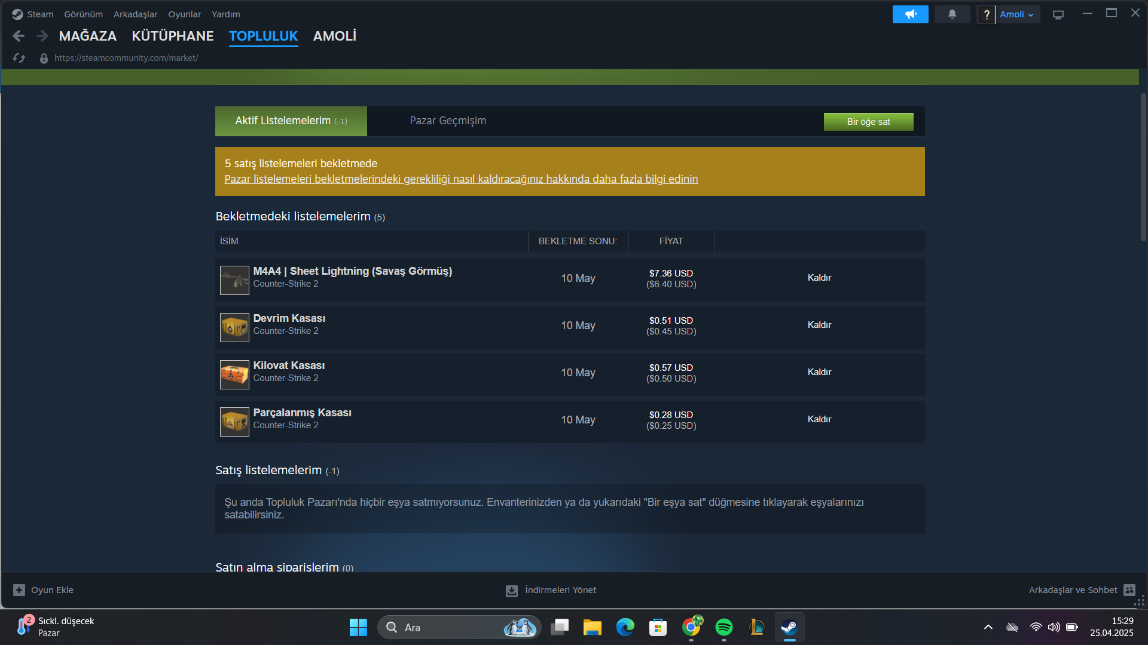Click the page vertical scrollbar
The height and width of the screenshot is (645, 1148).
[1143, 167]
